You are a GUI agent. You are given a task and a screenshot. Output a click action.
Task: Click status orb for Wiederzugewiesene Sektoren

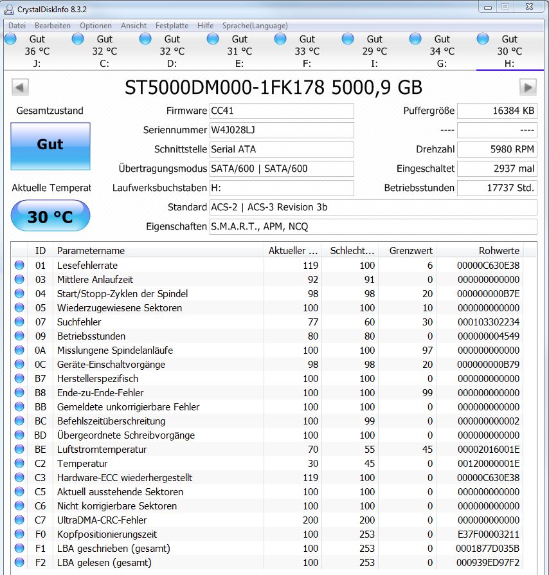point(19,307)
